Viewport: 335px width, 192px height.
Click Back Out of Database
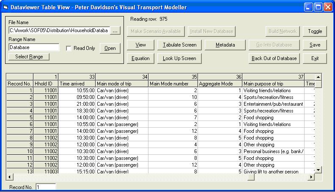pyautogui.click(x=274, y=58)
